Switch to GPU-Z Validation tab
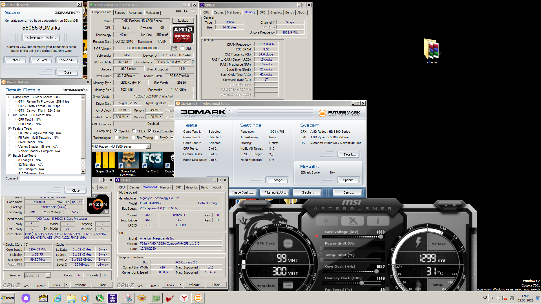 tap(152, 12)
